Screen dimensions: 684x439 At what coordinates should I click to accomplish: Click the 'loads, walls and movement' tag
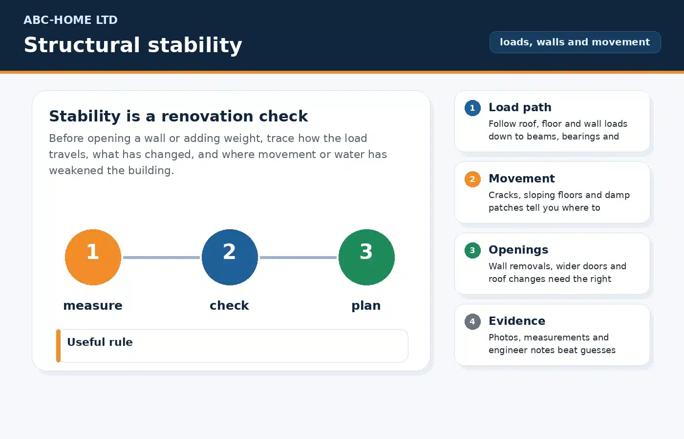(x=575, y=42)
